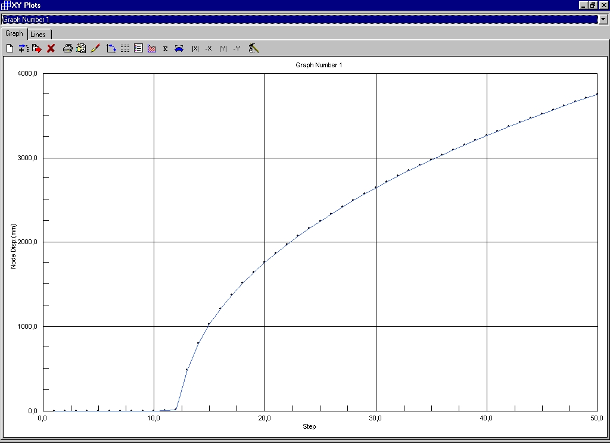Click the XY Plots window icon

tap(5, 5)
